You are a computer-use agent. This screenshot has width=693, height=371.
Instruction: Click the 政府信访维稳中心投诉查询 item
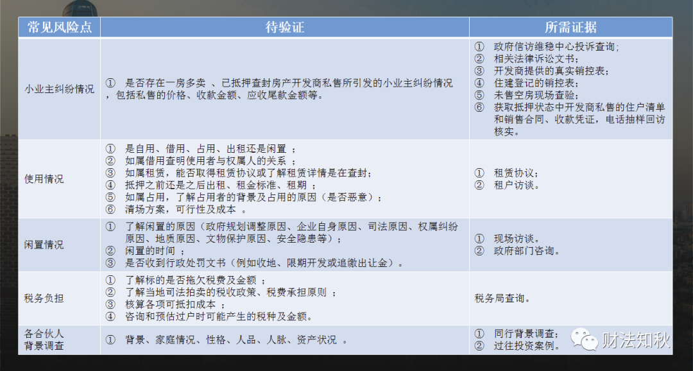click(x=556, y=46)
